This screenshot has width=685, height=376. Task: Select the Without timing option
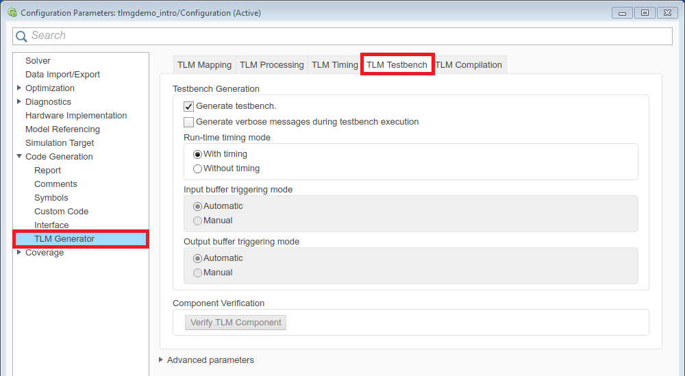point(198,168)
